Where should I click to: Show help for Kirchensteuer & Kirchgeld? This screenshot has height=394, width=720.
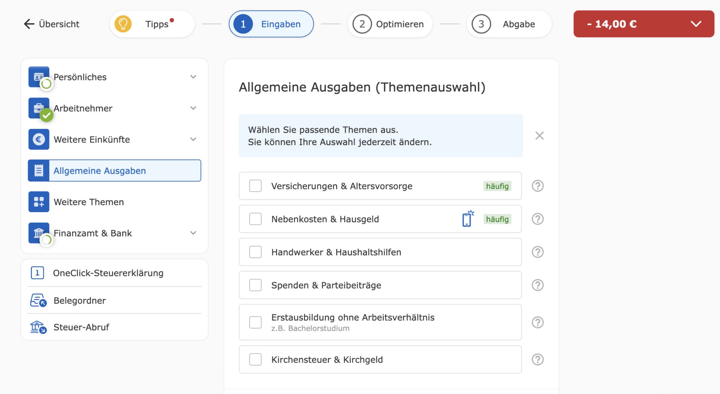tap(537, 360)
